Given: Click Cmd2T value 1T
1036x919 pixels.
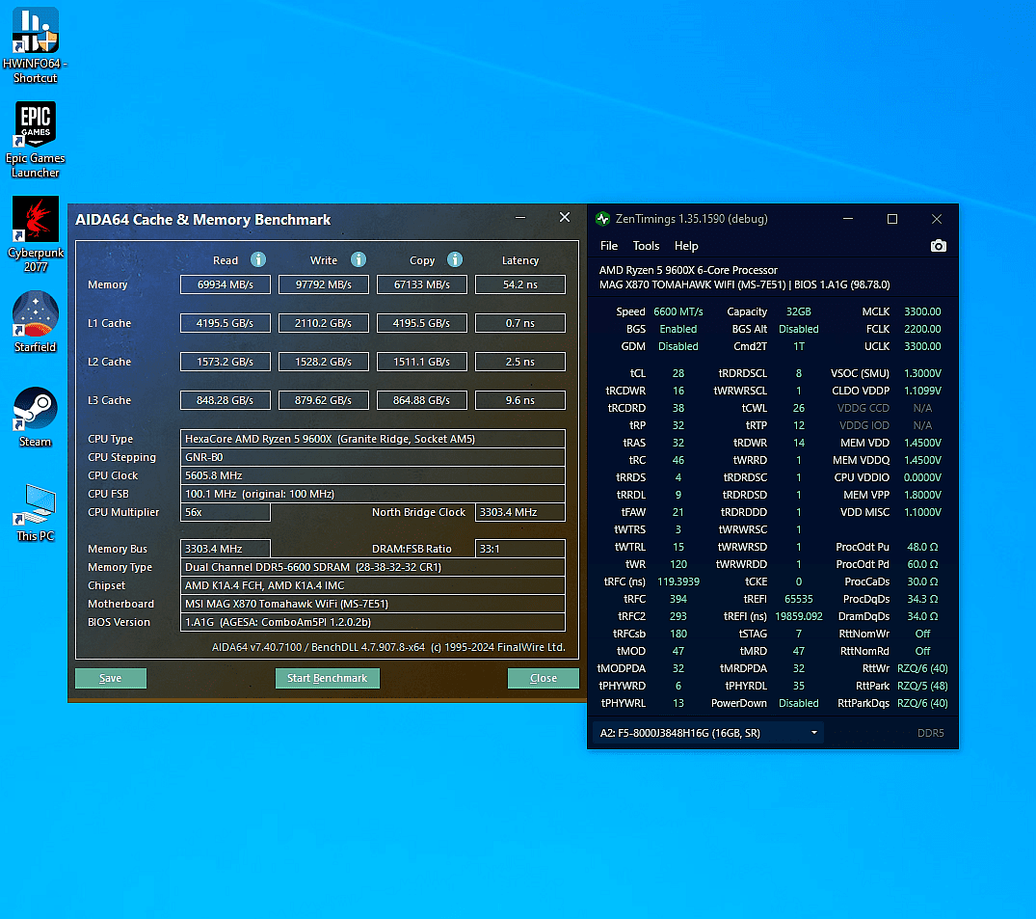Looking at the screenshot, I should (799, 346).
